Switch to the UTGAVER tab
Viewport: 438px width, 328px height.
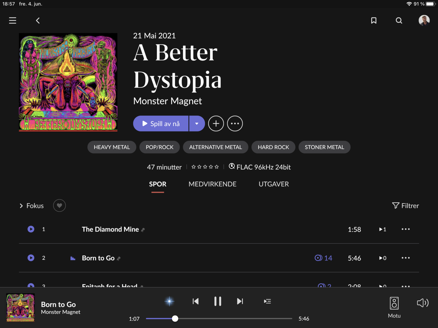click(274, 184)
